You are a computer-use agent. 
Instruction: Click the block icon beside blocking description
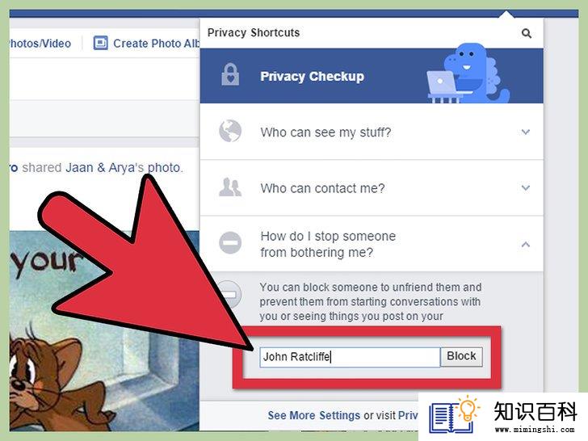231,295
